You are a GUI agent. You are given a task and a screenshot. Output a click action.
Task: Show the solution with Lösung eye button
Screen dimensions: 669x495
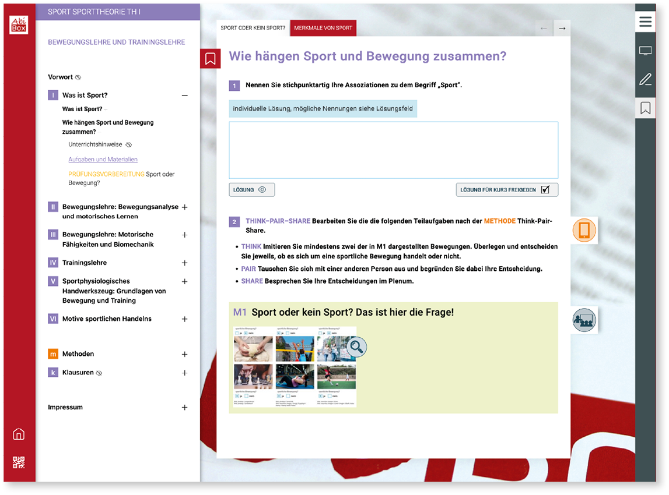pyautogui.click(x=251, y=190)
